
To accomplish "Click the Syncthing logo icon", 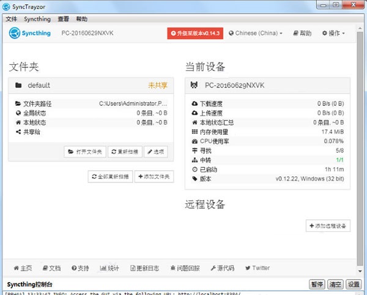I will [14, 33].
